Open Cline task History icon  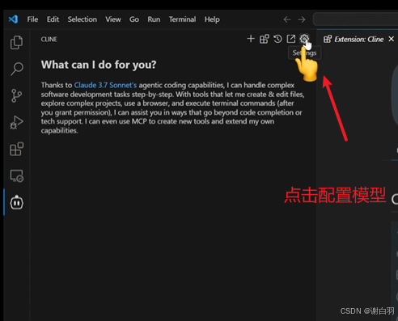coord(277,39)
